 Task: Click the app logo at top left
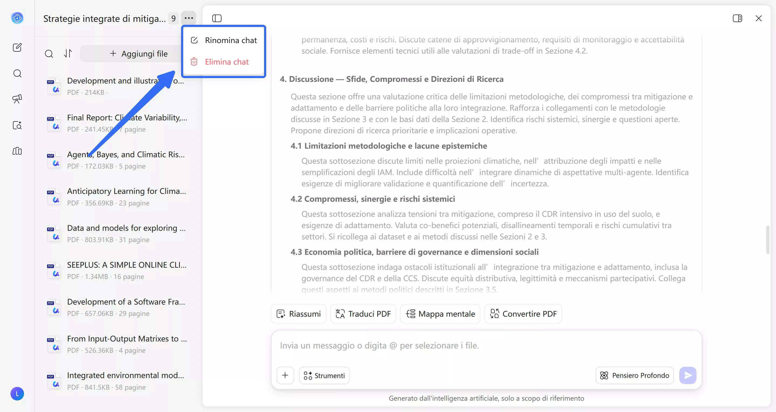17,18
